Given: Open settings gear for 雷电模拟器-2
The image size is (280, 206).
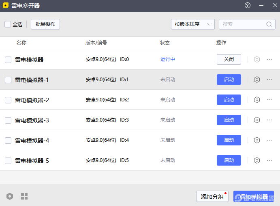Looking at the screenshot, I should [x=257, y=100].
